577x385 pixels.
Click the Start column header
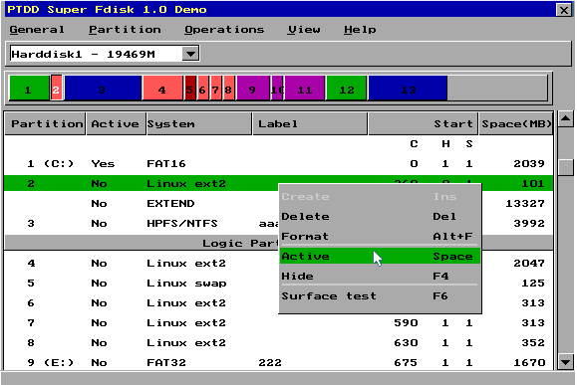pyautogui.click(x=423, y=123)
